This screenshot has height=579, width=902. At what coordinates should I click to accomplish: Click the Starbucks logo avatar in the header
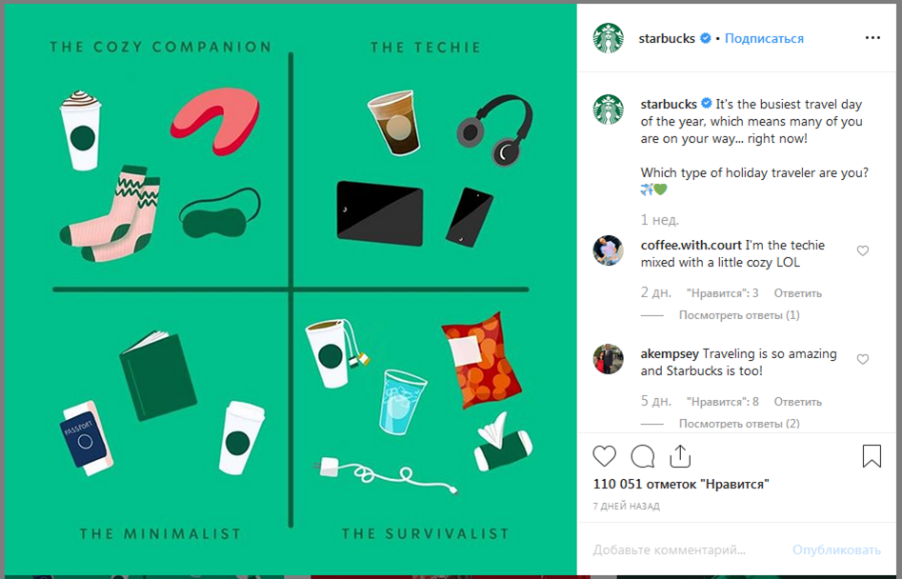tap(608, 38)
